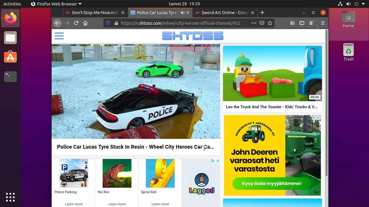
Task: Click the Police Car Lucas video title
Action: 135,147
